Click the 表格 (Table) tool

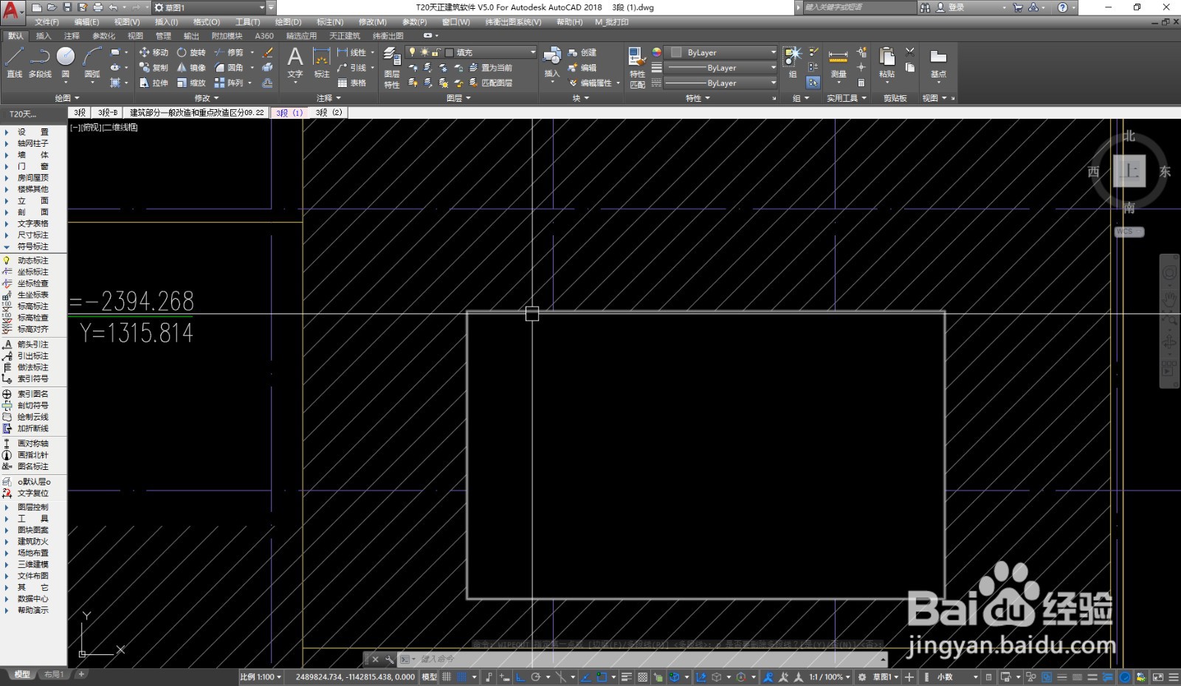pyautogui.click(x=352, y=83)
